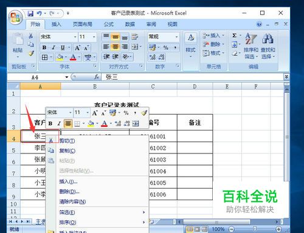Click the 备注 header cell
This screenshot has height=233, width=304.
coord(195,123)
